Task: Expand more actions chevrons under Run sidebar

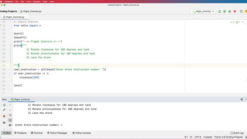Action: coord(4,129)
